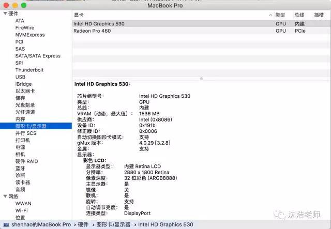Image resolution: width=331 pixels, height=229 pixels.
Task: Sort by the 插槽 column header
Action: pos(319,15)
